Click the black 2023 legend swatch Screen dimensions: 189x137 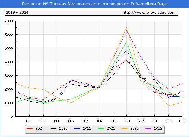[x=53, y=129]
